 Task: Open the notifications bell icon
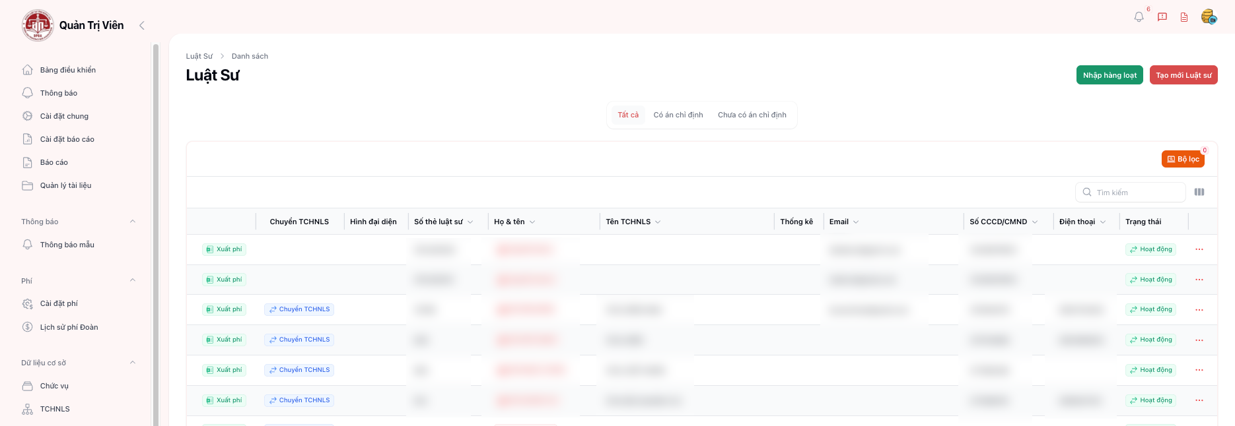coord(1139,17)
